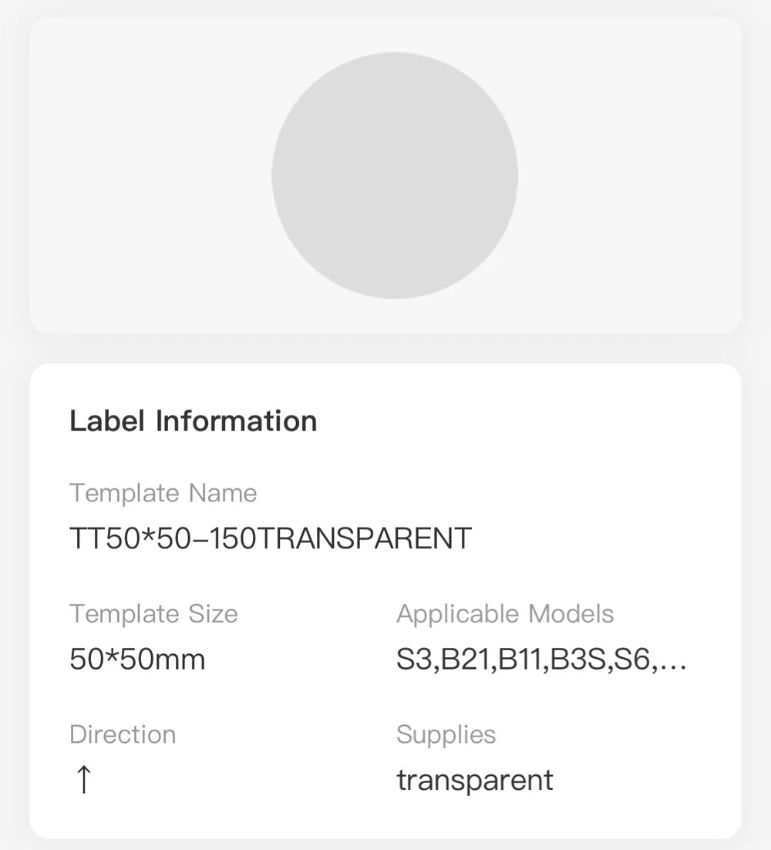The width and height of the screenshot is (771, 850).
Task: Click the Template Size value 50*50mm
Action: (137, 659)
